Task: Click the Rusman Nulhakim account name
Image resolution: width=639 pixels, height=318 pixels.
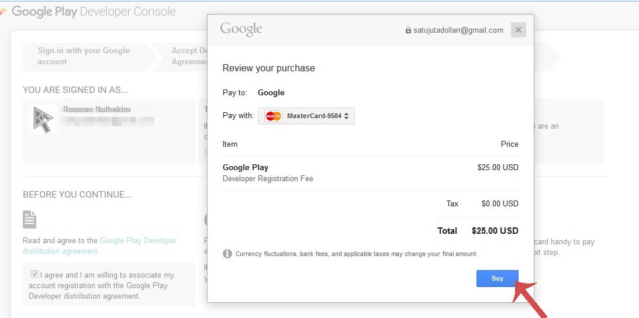Action: coord(97,110)
